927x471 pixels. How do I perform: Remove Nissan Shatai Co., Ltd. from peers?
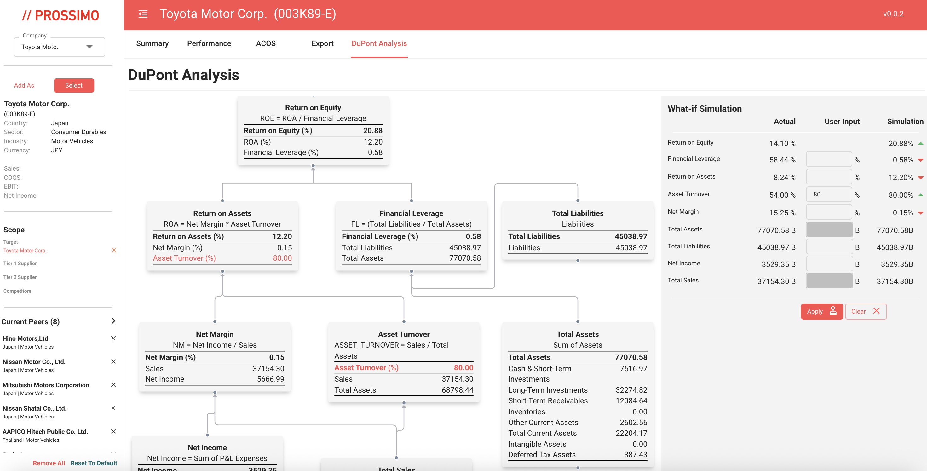[113, 408]
